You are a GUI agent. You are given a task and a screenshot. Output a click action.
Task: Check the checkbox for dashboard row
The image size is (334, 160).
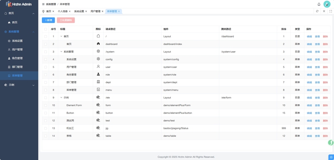coord(46,44)
